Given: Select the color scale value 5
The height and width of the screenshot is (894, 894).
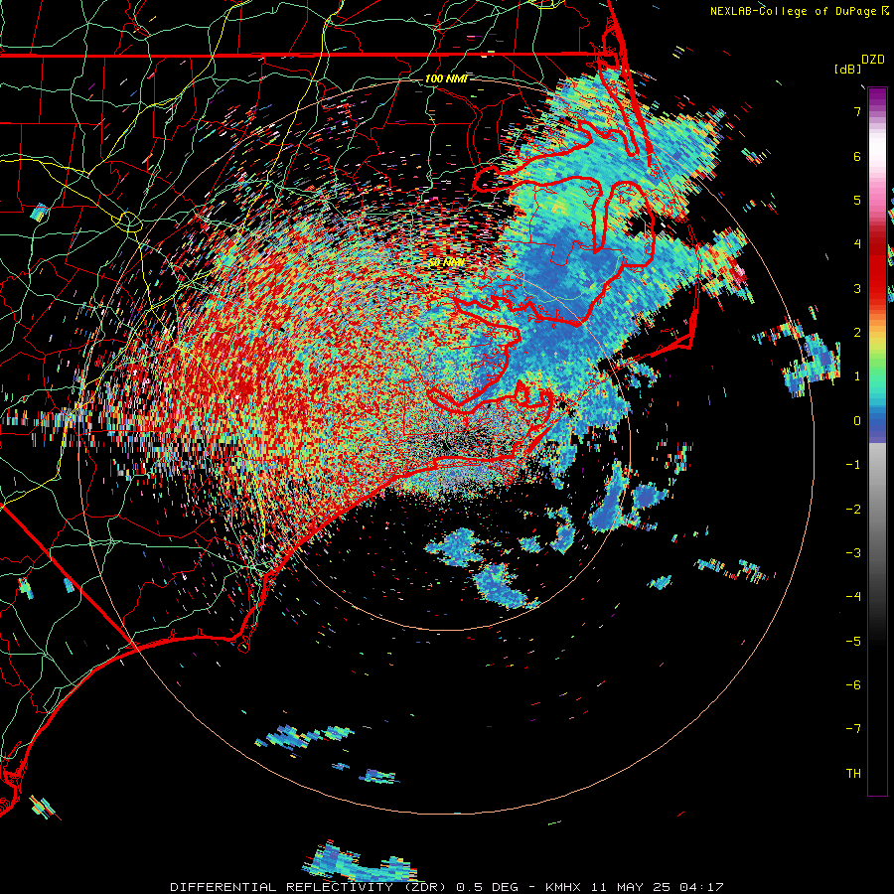Looking at the screenshot, I should point(857,200).
